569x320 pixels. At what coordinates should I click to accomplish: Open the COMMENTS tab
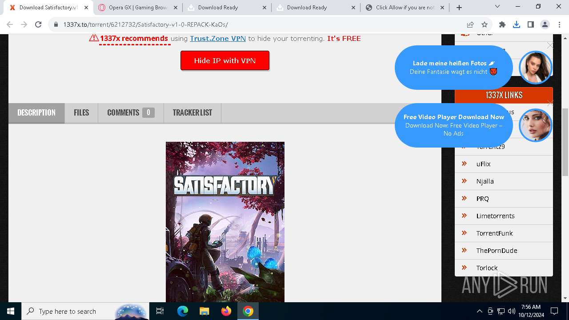[x=131, y=113]
